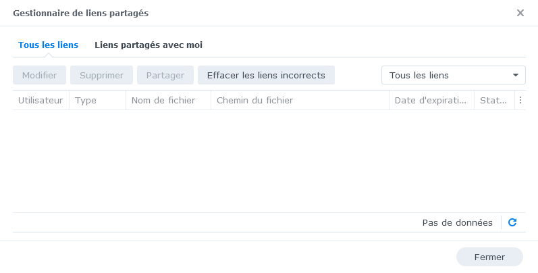Click the Partager button
The width and height of the screenshot is (538, 273).
coord(165,76)
